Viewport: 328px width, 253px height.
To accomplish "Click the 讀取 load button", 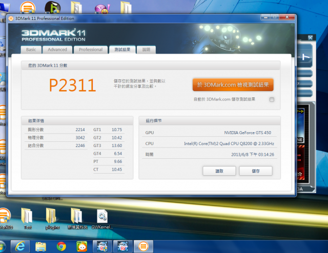I will point(219,171).
